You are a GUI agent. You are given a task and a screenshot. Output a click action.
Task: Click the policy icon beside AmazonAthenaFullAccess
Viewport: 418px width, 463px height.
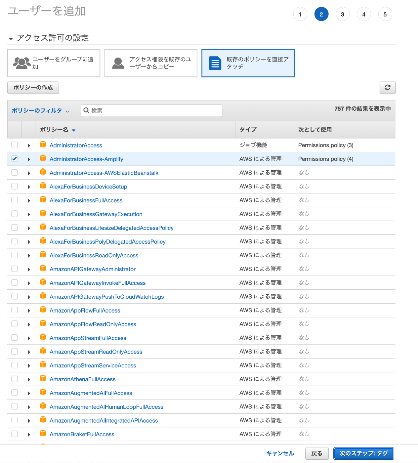43,379
